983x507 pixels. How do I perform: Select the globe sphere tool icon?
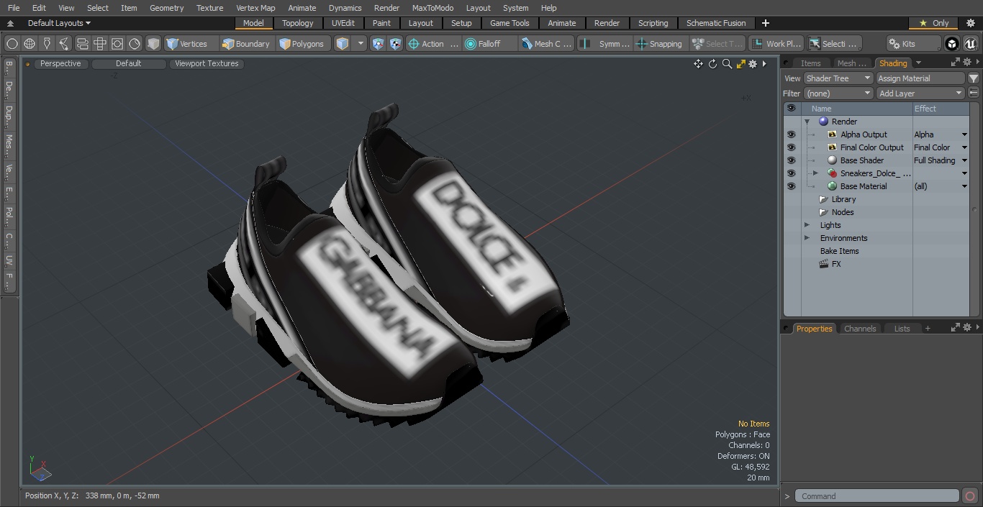click(30, 44)
